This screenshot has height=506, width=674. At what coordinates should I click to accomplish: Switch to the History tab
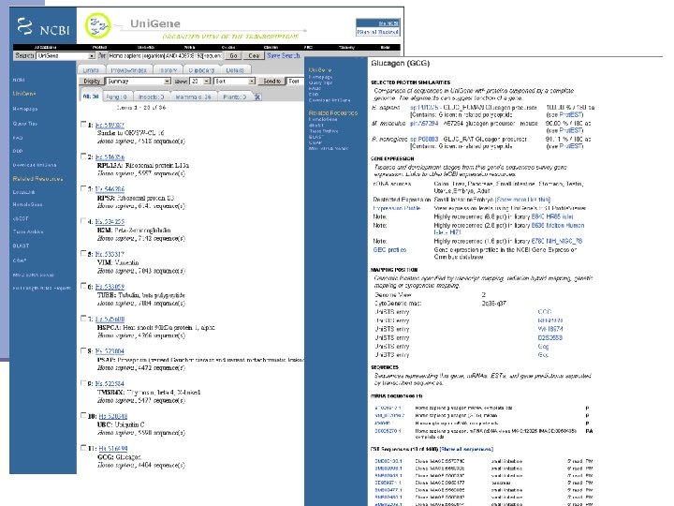(168, 70)
